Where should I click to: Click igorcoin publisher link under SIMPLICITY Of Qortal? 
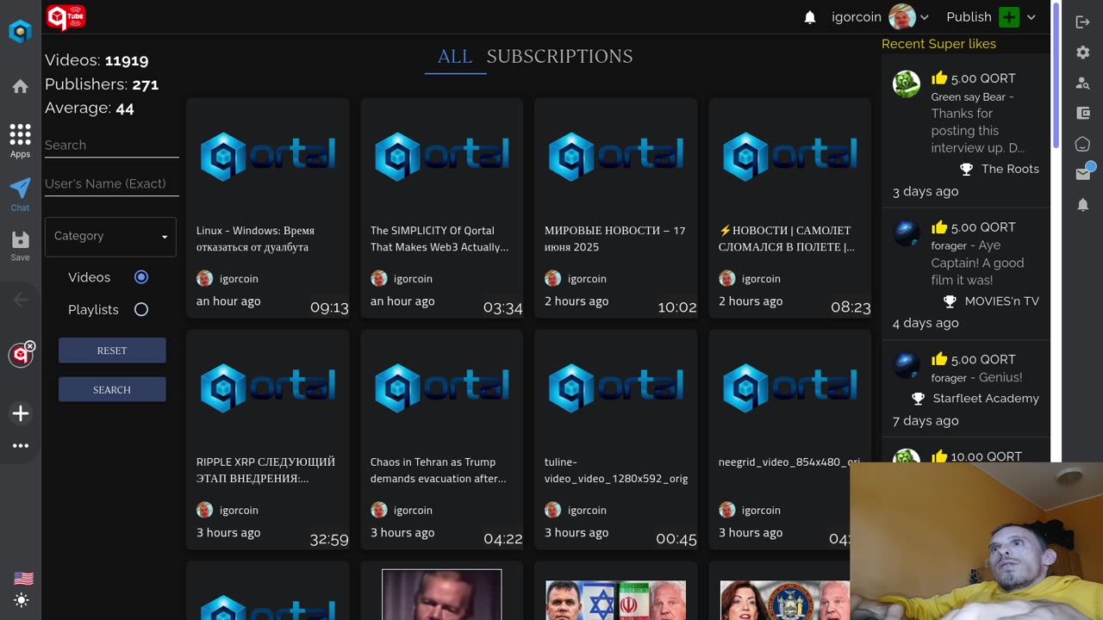coord(413,279)
